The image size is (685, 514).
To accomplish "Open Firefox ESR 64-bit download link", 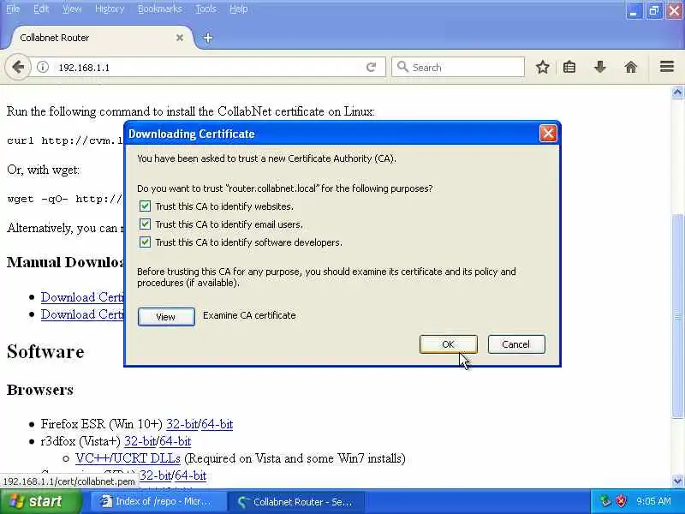I will click(217, 424).
